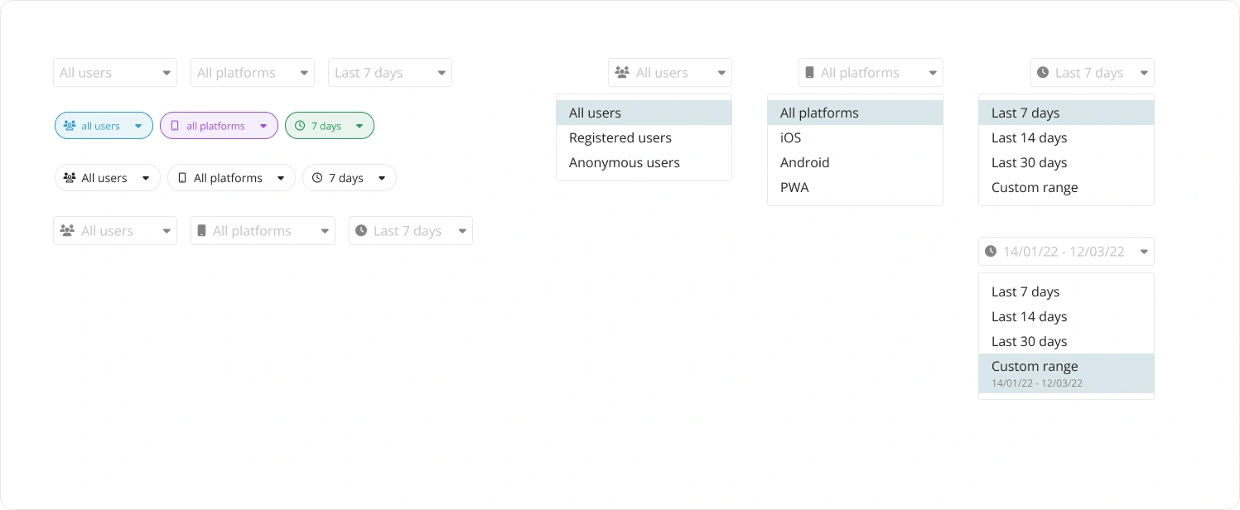Open the blue 'all users' pill dropdown arrow

[138, 127]
